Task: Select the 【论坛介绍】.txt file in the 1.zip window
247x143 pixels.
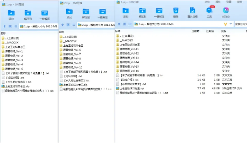Action: [x=13, y=78]
